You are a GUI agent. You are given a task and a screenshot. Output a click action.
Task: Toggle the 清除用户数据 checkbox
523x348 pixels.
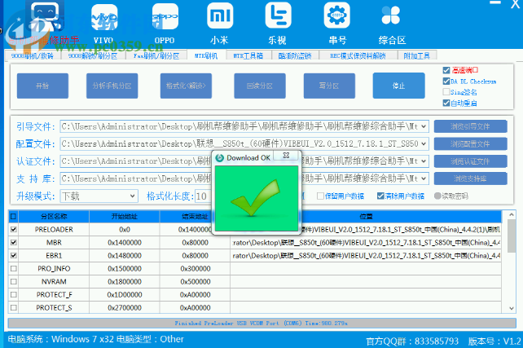(380, 196)
